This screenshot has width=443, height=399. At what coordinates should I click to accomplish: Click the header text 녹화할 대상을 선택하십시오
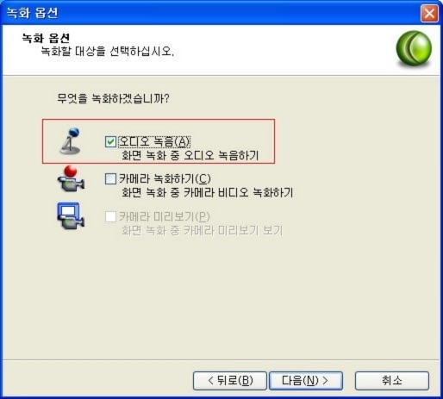click(x=107, y=52)
